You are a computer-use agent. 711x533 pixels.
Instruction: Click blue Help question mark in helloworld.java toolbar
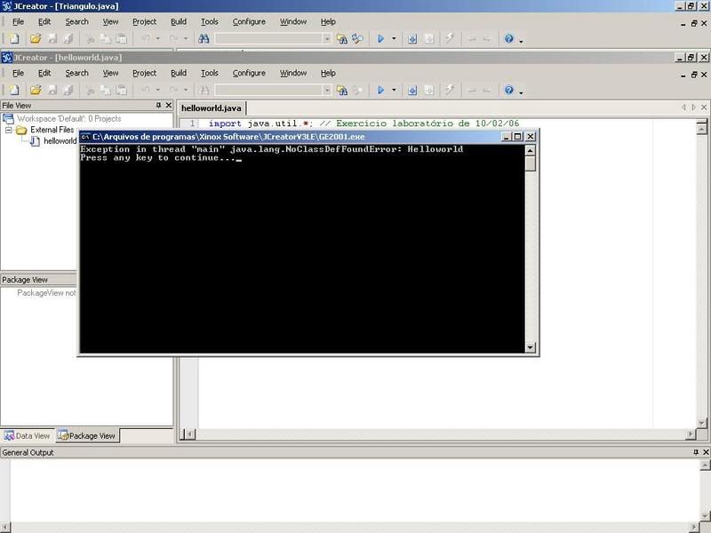point(508,90)
